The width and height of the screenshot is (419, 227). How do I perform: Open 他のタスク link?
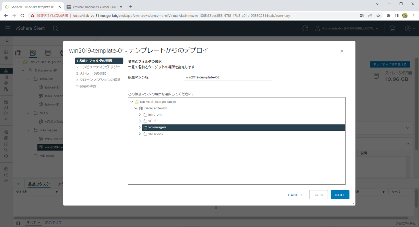(53, 222)
